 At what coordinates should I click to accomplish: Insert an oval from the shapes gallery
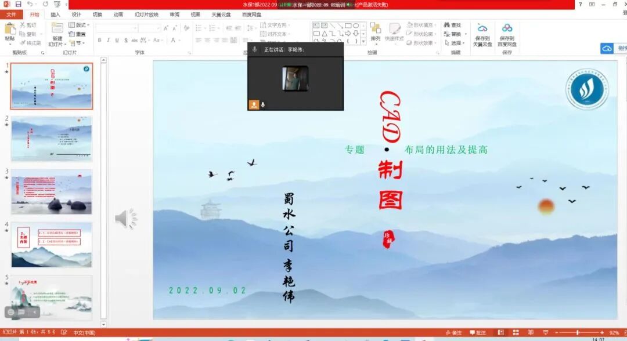pyautogui.click(x=356, y=26)
